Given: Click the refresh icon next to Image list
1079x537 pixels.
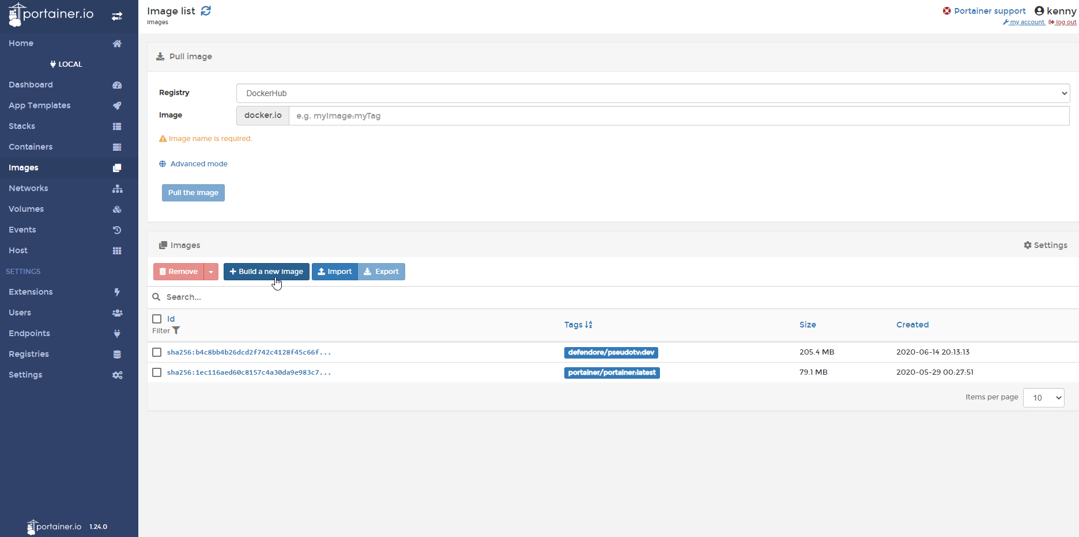Looking at the screenshot, I should [206, 10].
